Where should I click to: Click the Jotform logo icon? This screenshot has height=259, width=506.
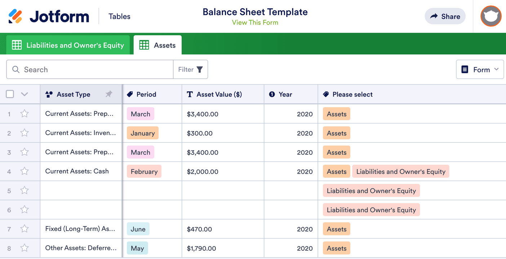[x=15, y=17]
